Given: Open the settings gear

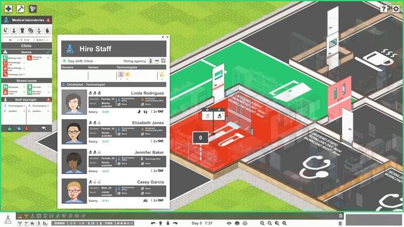Looking at the screenshot, I should tap(396, 9).
